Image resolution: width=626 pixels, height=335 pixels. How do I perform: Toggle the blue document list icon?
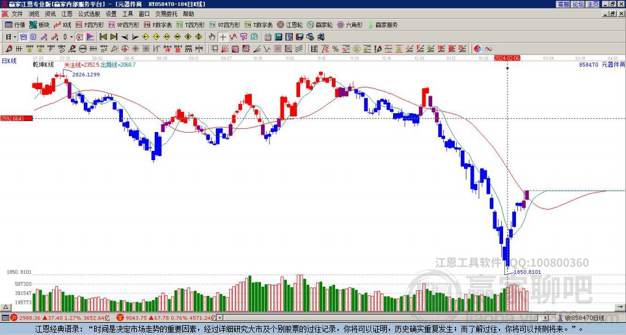click(x=33, y=37)
